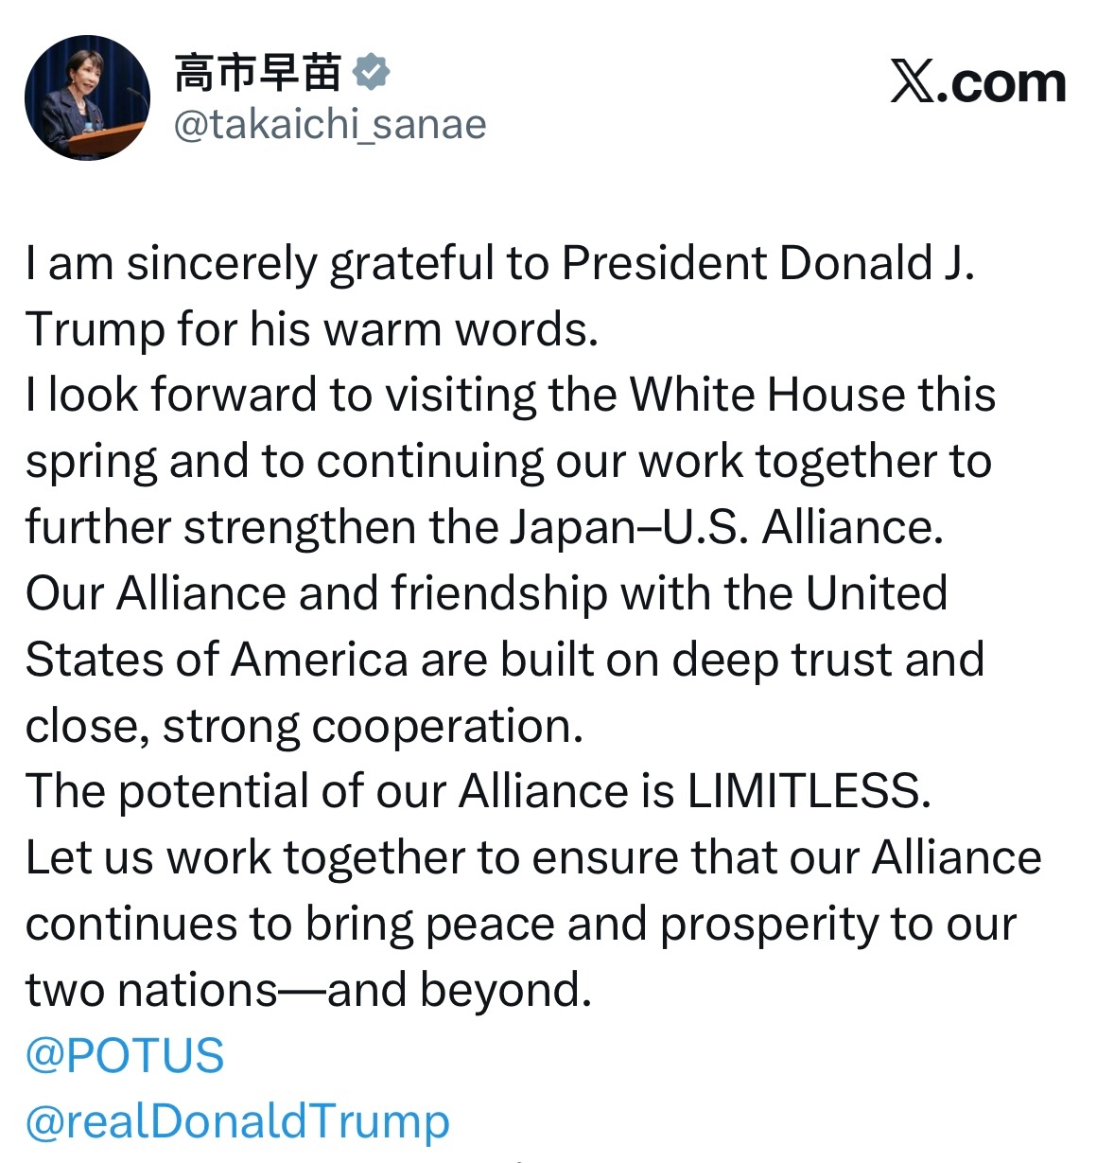
Task: Click the "President Donald J." text
Action: pyautogui.click(x=767, y=263)
